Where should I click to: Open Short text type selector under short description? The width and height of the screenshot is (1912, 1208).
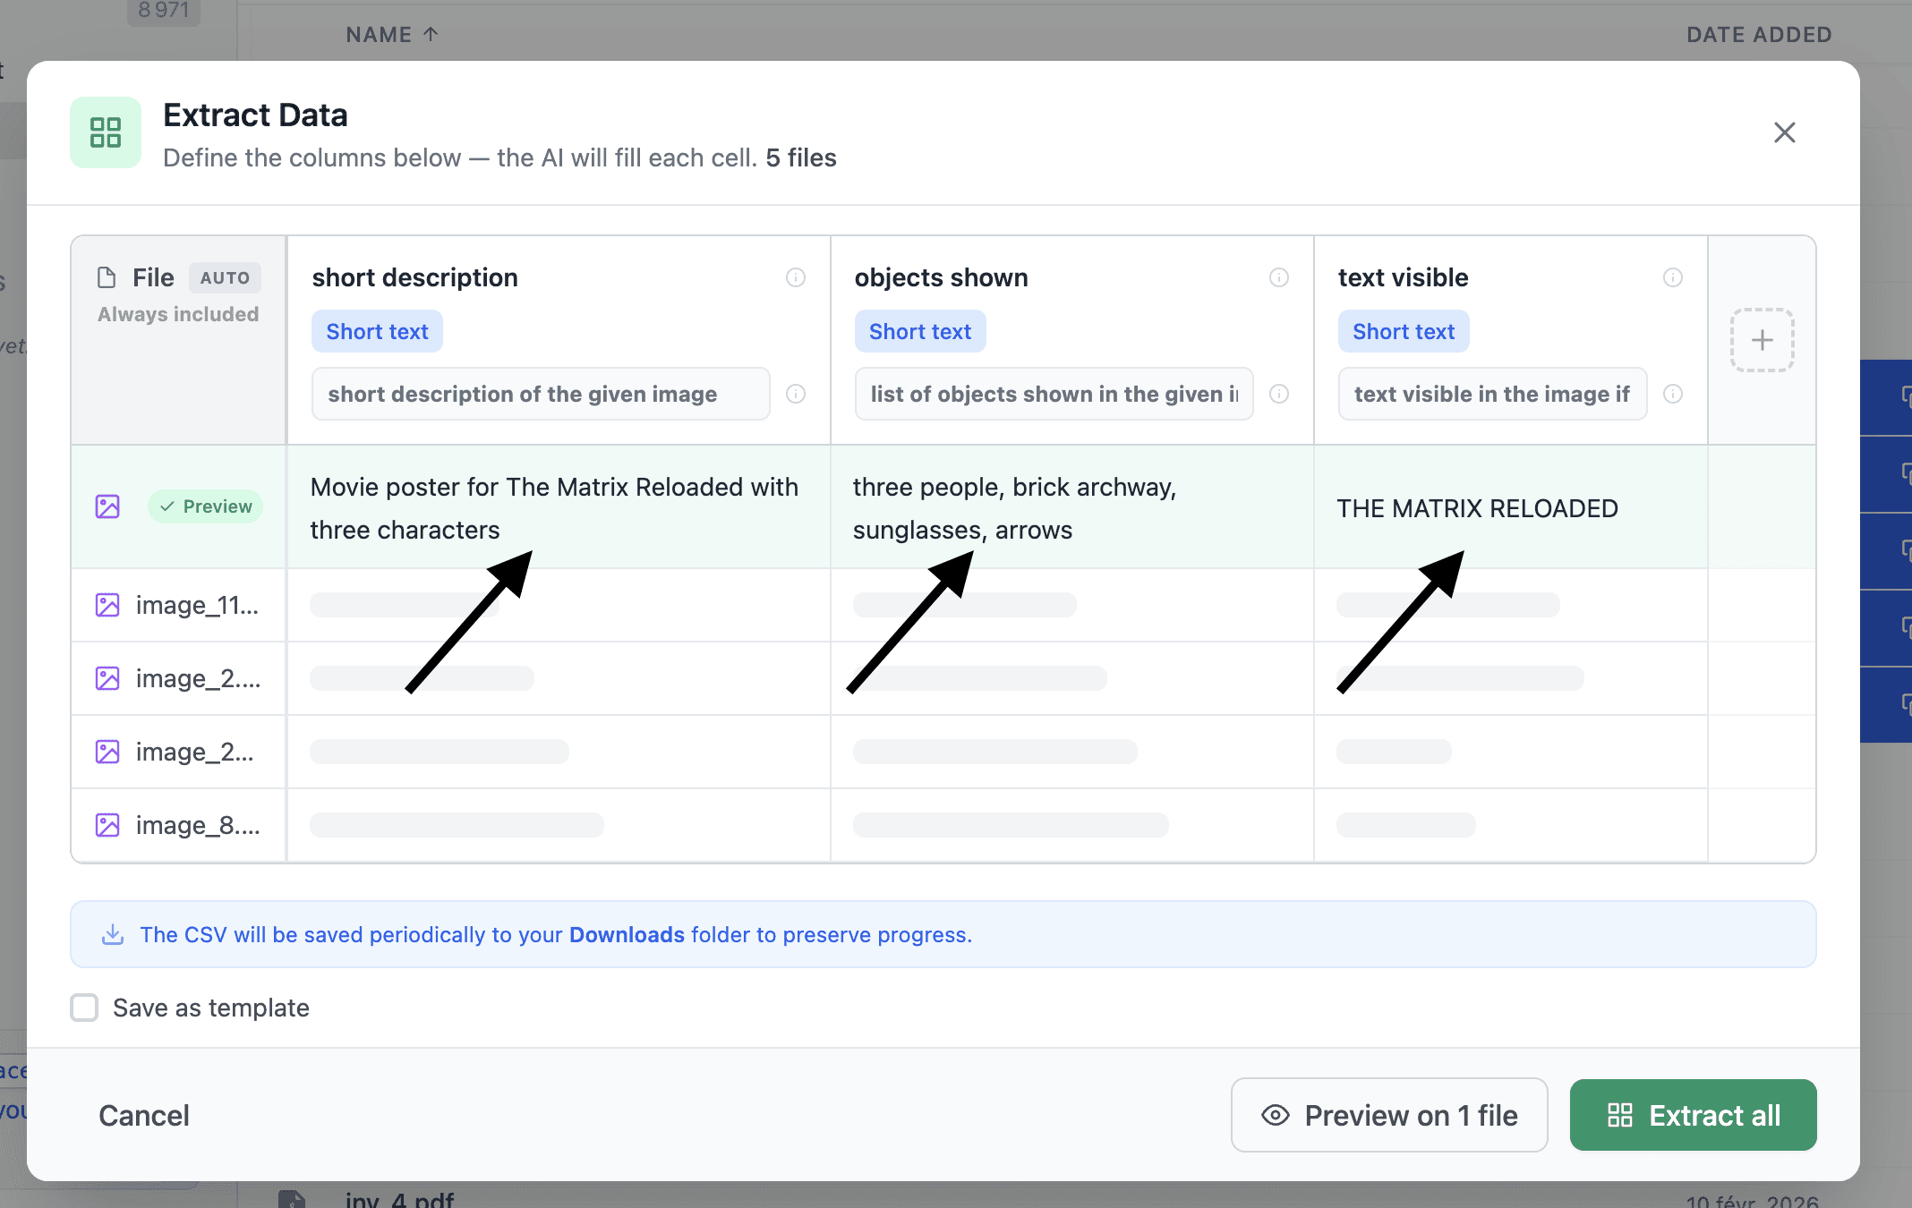click(x=377, y=331)
